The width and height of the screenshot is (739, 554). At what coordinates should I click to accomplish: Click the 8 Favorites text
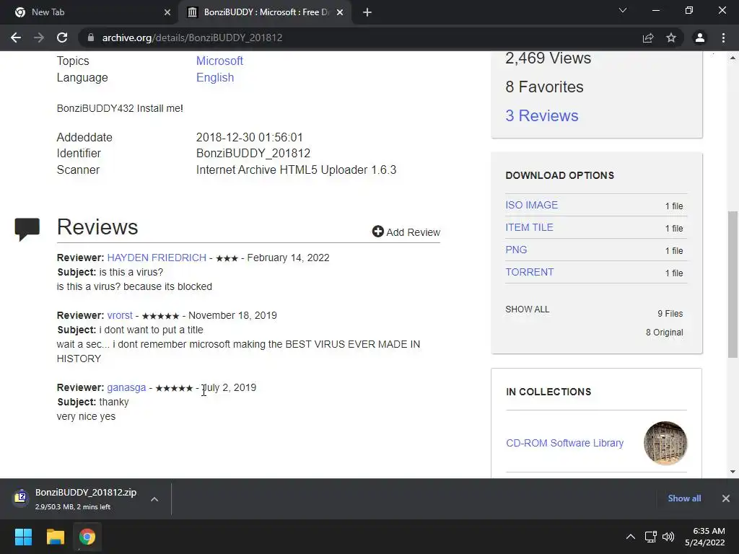tap(544, 87)
